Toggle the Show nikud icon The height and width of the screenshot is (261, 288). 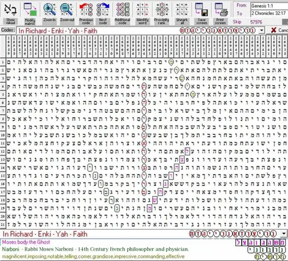10,13
